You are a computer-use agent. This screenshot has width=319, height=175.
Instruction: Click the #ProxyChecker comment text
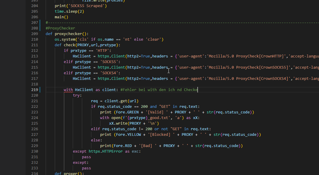coord(60,28)
